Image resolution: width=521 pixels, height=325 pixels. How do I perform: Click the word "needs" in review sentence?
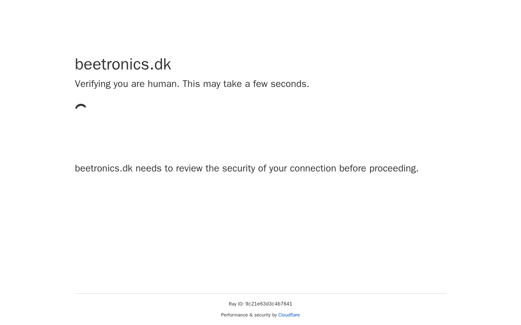[x=149, y=169]
